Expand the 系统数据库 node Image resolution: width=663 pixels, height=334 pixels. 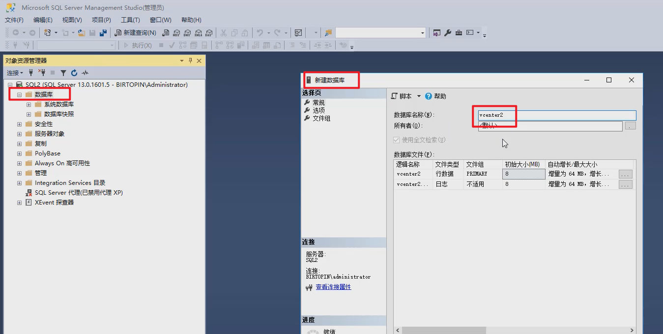point(29,104)
